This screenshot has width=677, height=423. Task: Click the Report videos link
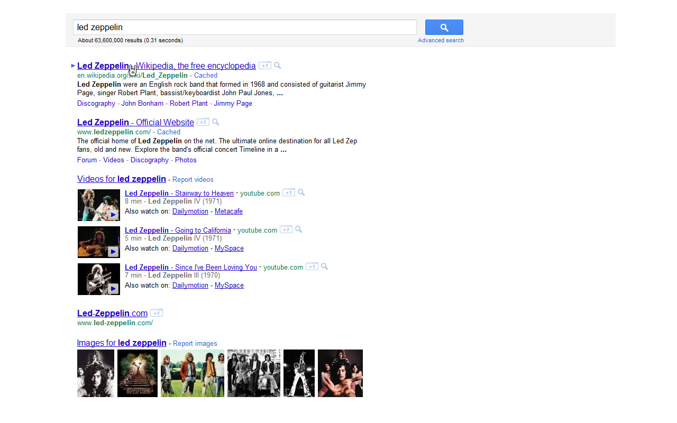(193, 180)
